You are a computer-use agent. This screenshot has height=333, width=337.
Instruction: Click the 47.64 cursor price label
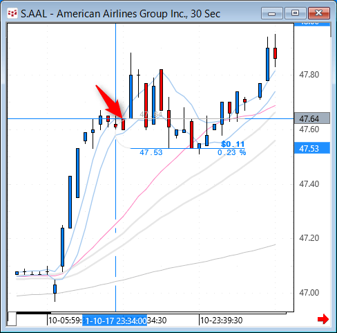coord(312,118)
